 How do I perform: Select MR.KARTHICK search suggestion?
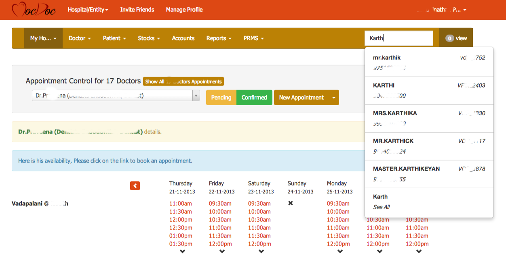point(429,146)
